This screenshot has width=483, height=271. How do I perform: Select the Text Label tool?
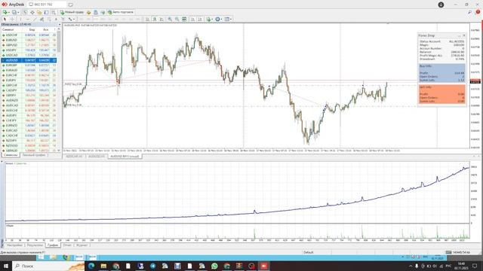coord(63,19)
